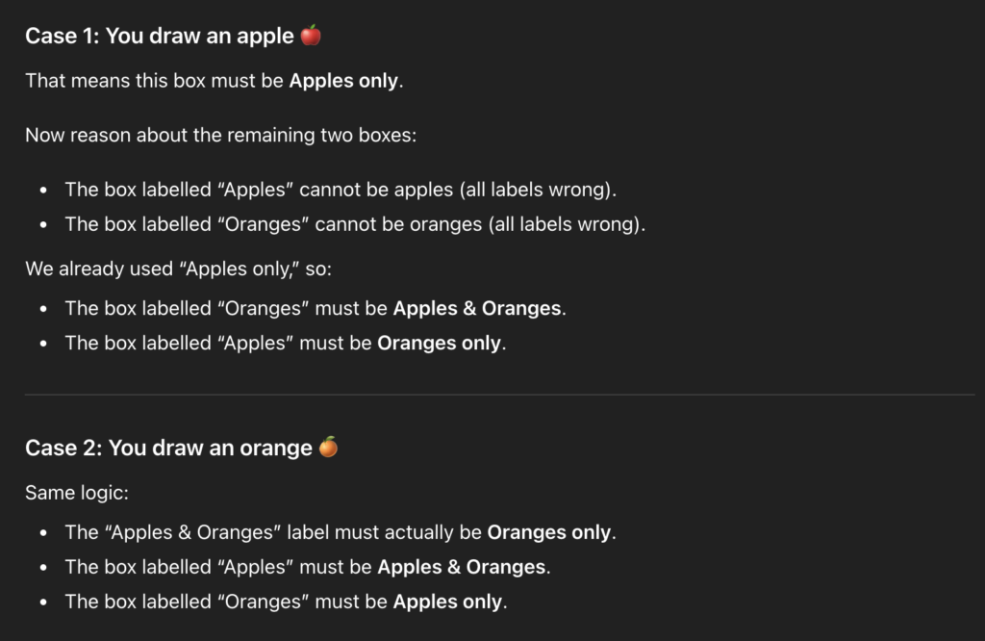Click the red apple emoji
985x641 pixels.
coord(311,37)
